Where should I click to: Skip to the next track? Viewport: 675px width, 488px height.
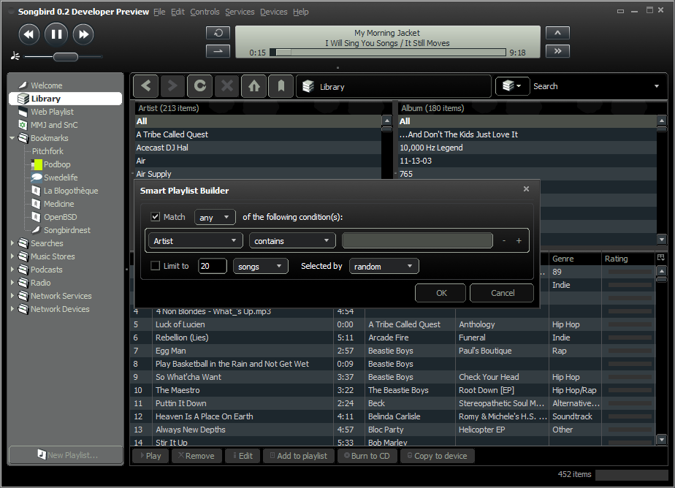click(83, 34)
